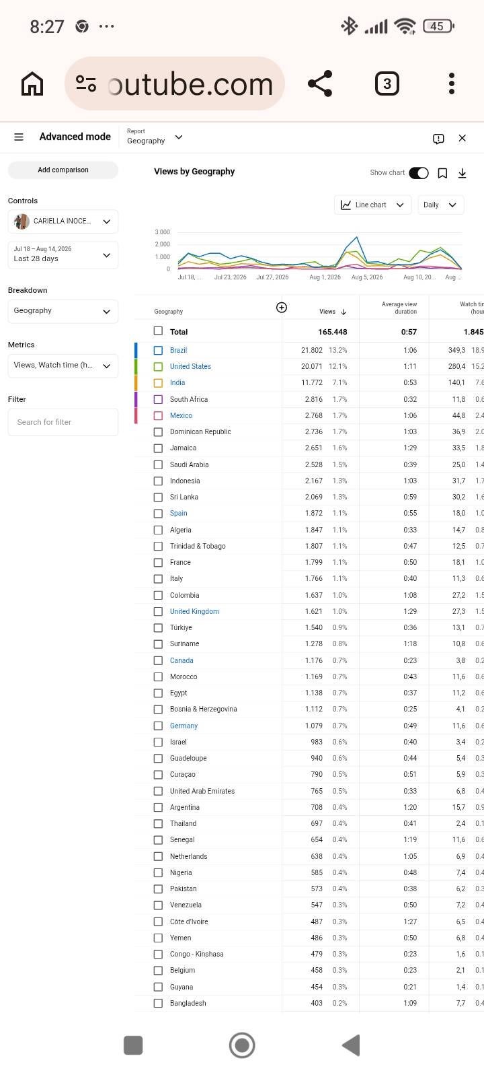Open the Last 28 days date range dropdown
The height and width of the screenshot is (1077, 484).
click(x=63, y=254)
